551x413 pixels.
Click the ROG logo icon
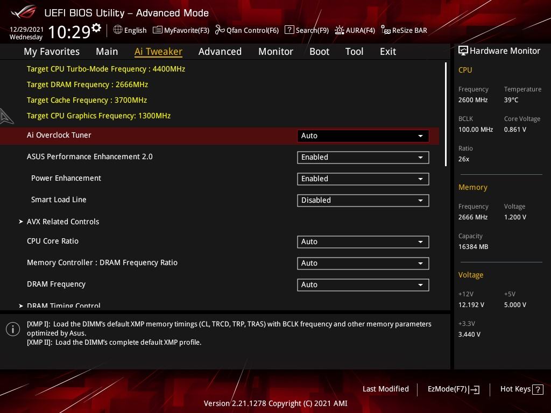(x=24, y=12)
